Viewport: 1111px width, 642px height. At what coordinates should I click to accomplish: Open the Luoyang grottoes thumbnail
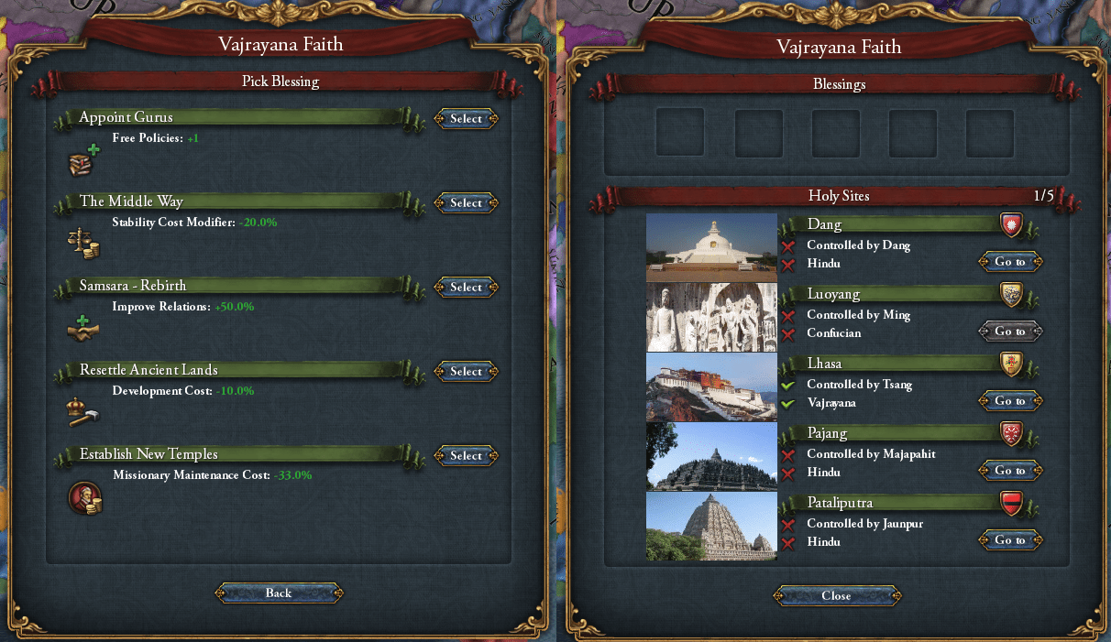(711, 318)
